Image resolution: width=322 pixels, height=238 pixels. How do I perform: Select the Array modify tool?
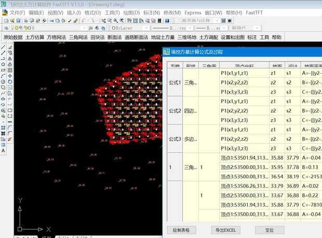click(x=10, y=70)
